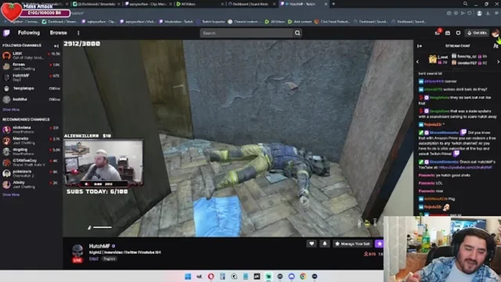The height and width of the screenshot is (282, 501).
Task: Open HutchMF in followed channels sidebar
Action: [31, 77]
